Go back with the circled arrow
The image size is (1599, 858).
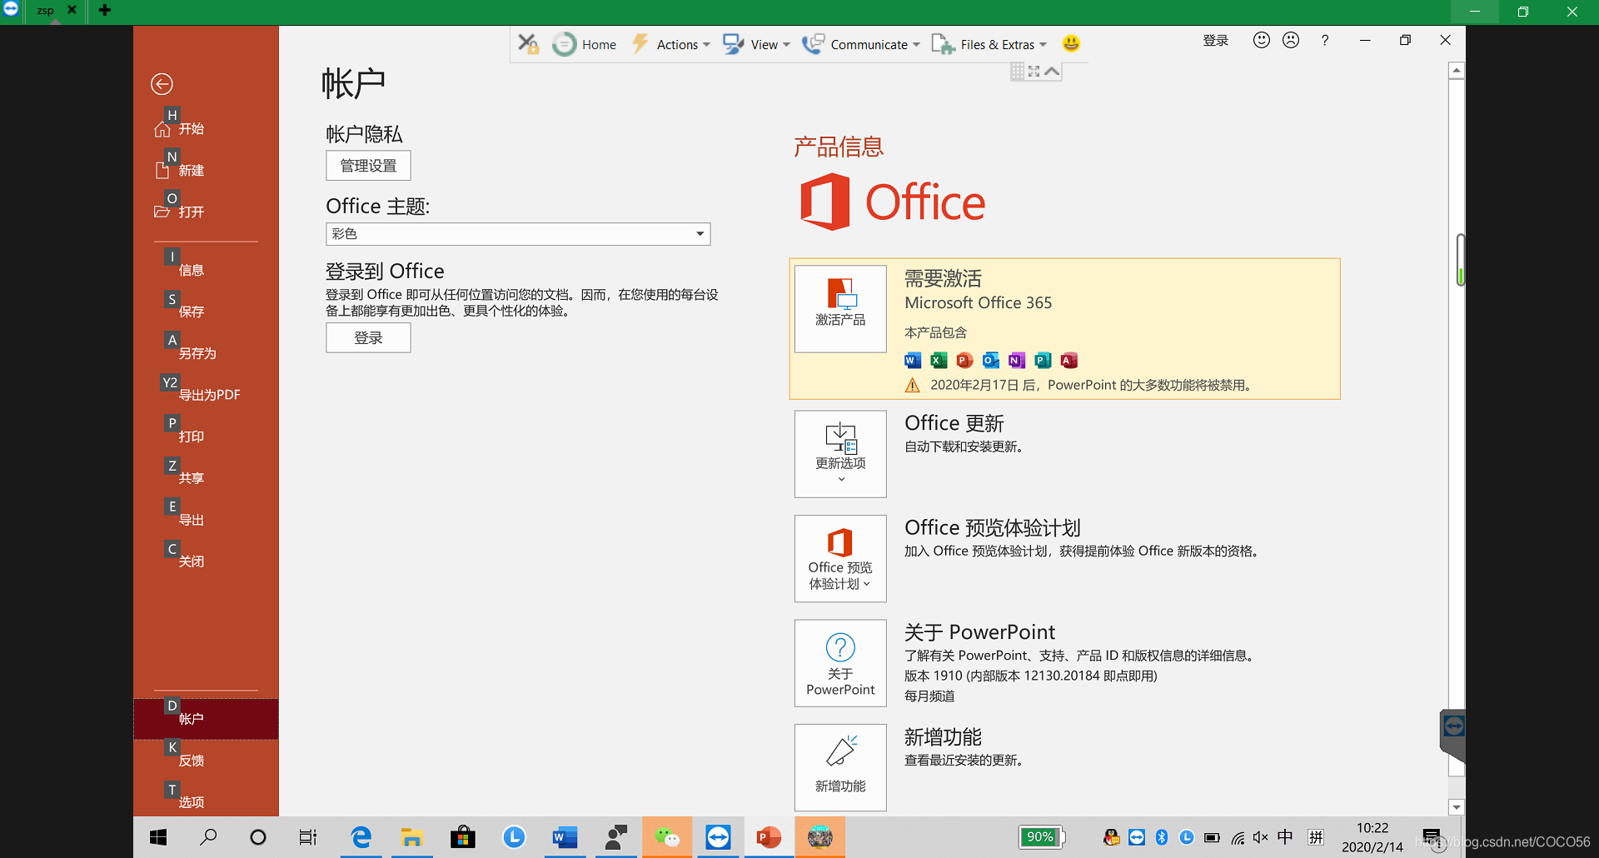[x=162, y=84]
